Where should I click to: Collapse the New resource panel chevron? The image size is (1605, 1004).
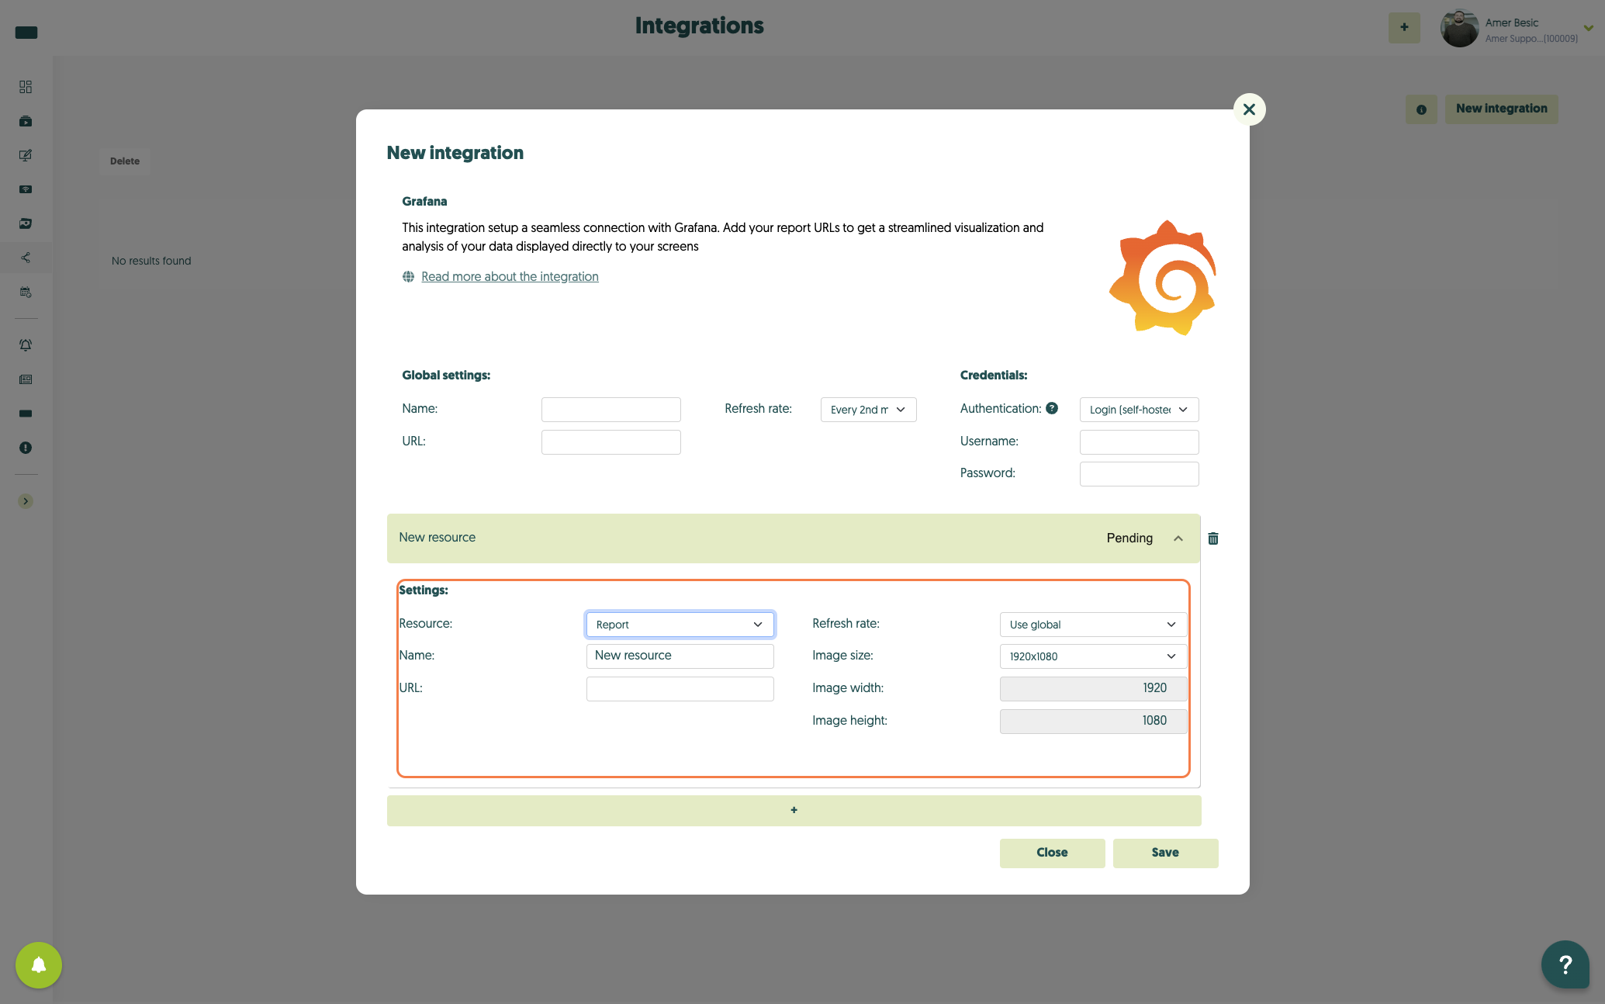click(x=1178, y=538)
